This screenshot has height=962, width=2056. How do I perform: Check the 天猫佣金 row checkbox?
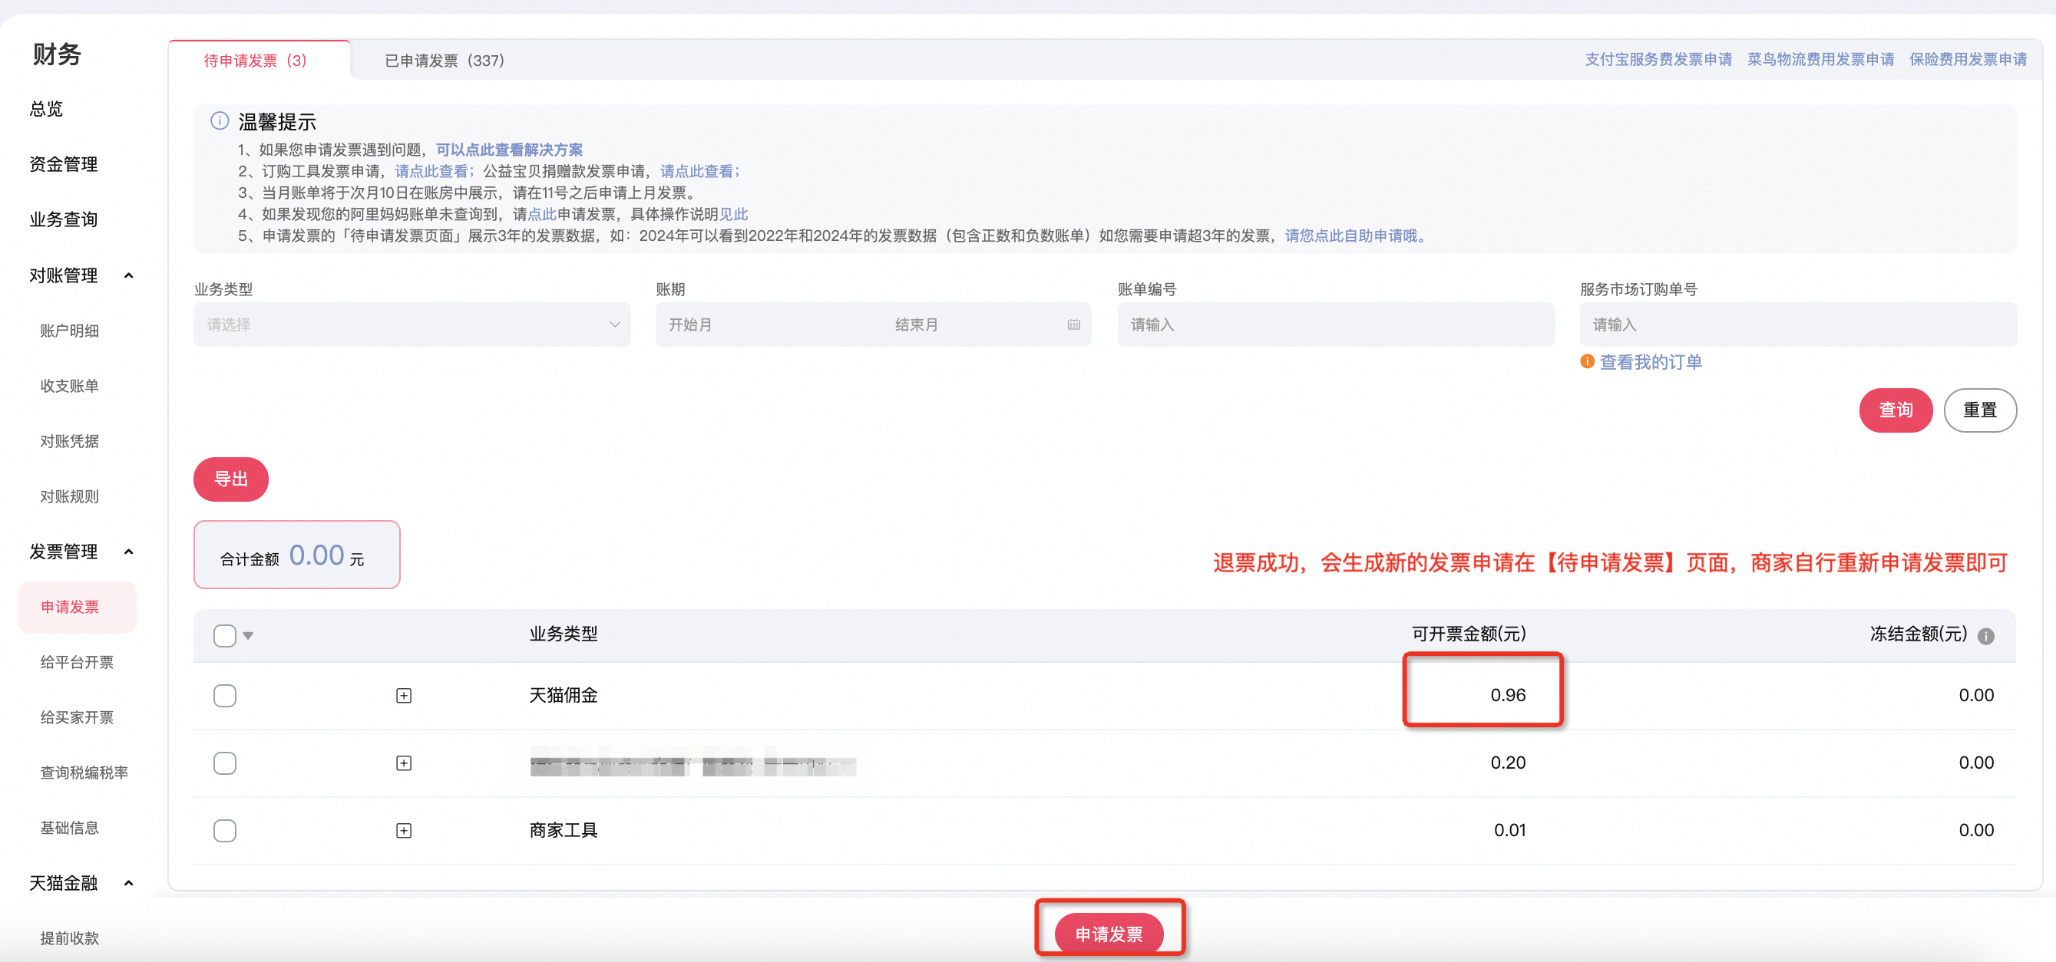225,696
